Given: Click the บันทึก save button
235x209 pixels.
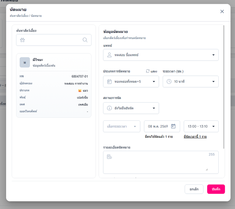Looking at the screenshot, I should coord(216,189).
